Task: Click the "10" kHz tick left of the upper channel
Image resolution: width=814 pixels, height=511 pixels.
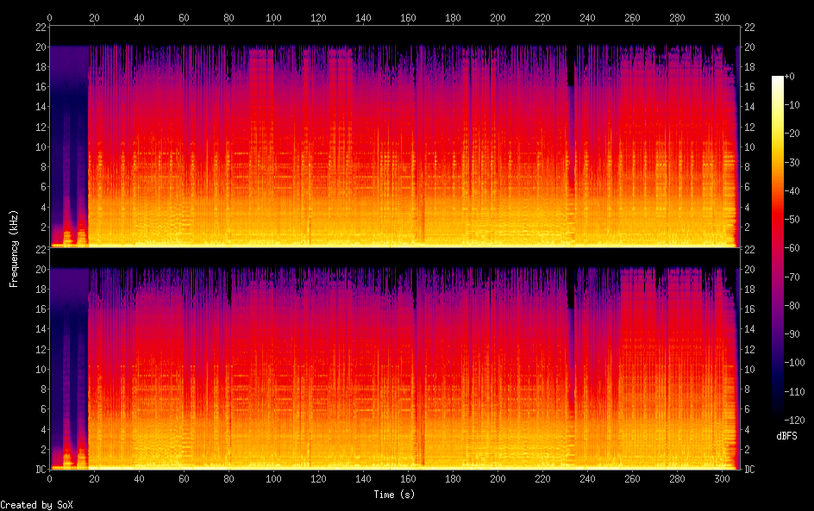Action: [x=40, y=147]
